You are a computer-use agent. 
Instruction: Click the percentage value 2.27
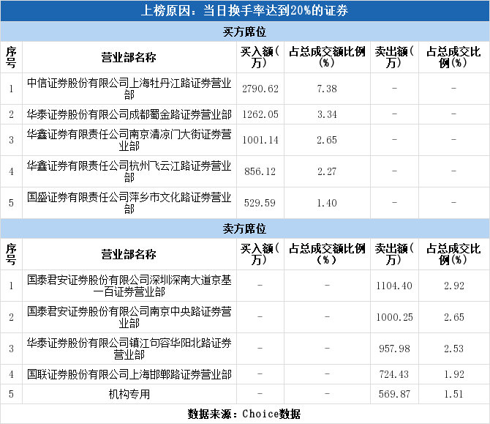[327, 171]
